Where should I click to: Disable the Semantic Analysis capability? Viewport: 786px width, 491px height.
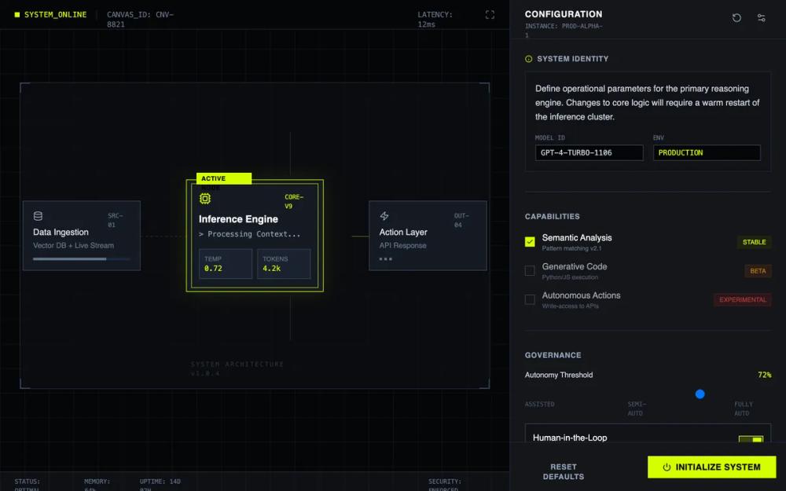point(529,242)
